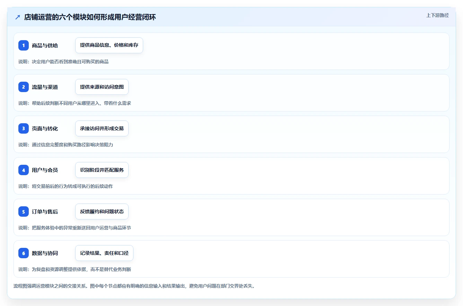Click the 承接访问并形成交易 box
Viewport: 463px width, 306px height.
point(102,128)
